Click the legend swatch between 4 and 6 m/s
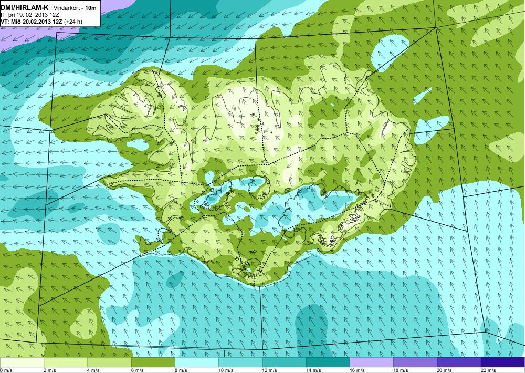Image resolution: width=525 pixels, height=373 pixels. tap(109, 362)
